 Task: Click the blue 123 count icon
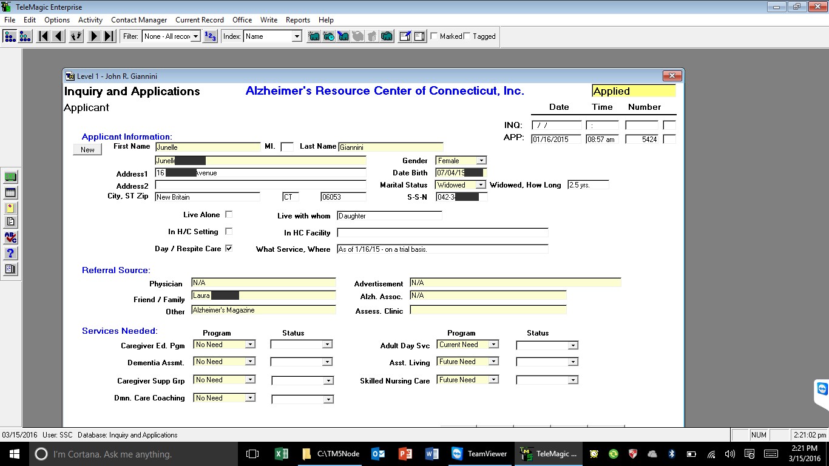click(210, 36)
